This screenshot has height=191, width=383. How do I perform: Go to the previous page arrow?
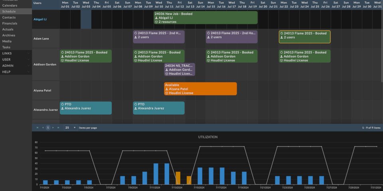click(43, 128)
